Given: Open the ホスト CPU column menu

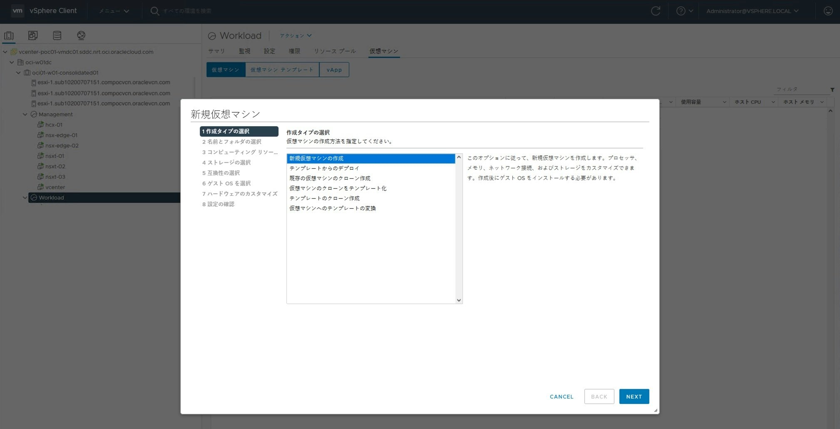Looking at the screenshot, I should [773, 102].
